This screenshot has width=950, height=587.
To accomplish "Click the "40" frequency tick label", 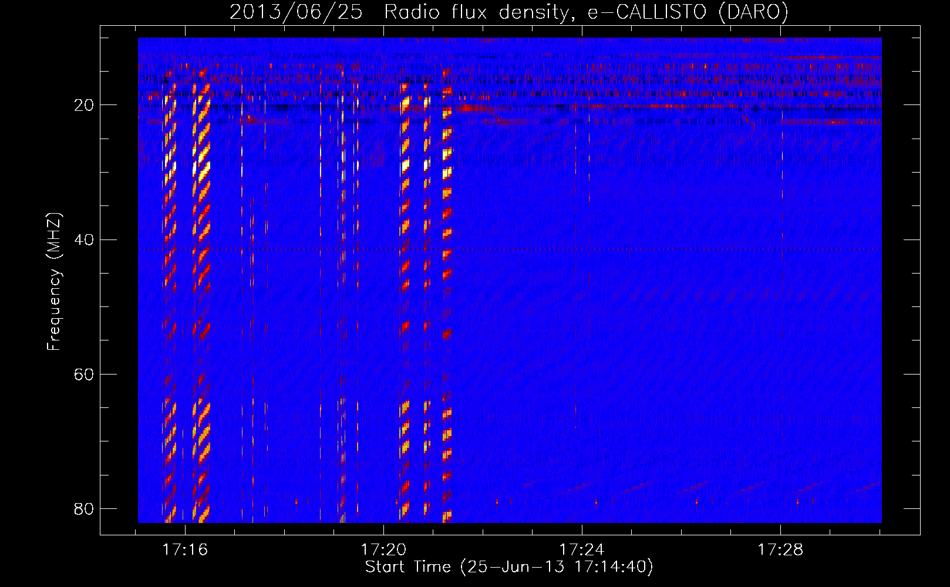I will coord(84,240).
